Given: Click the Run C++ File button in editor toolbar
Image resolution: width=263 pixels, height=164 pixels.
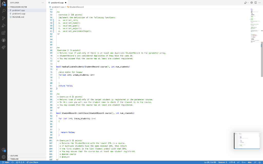Looking at the screenshot, I should click(246, 2).
